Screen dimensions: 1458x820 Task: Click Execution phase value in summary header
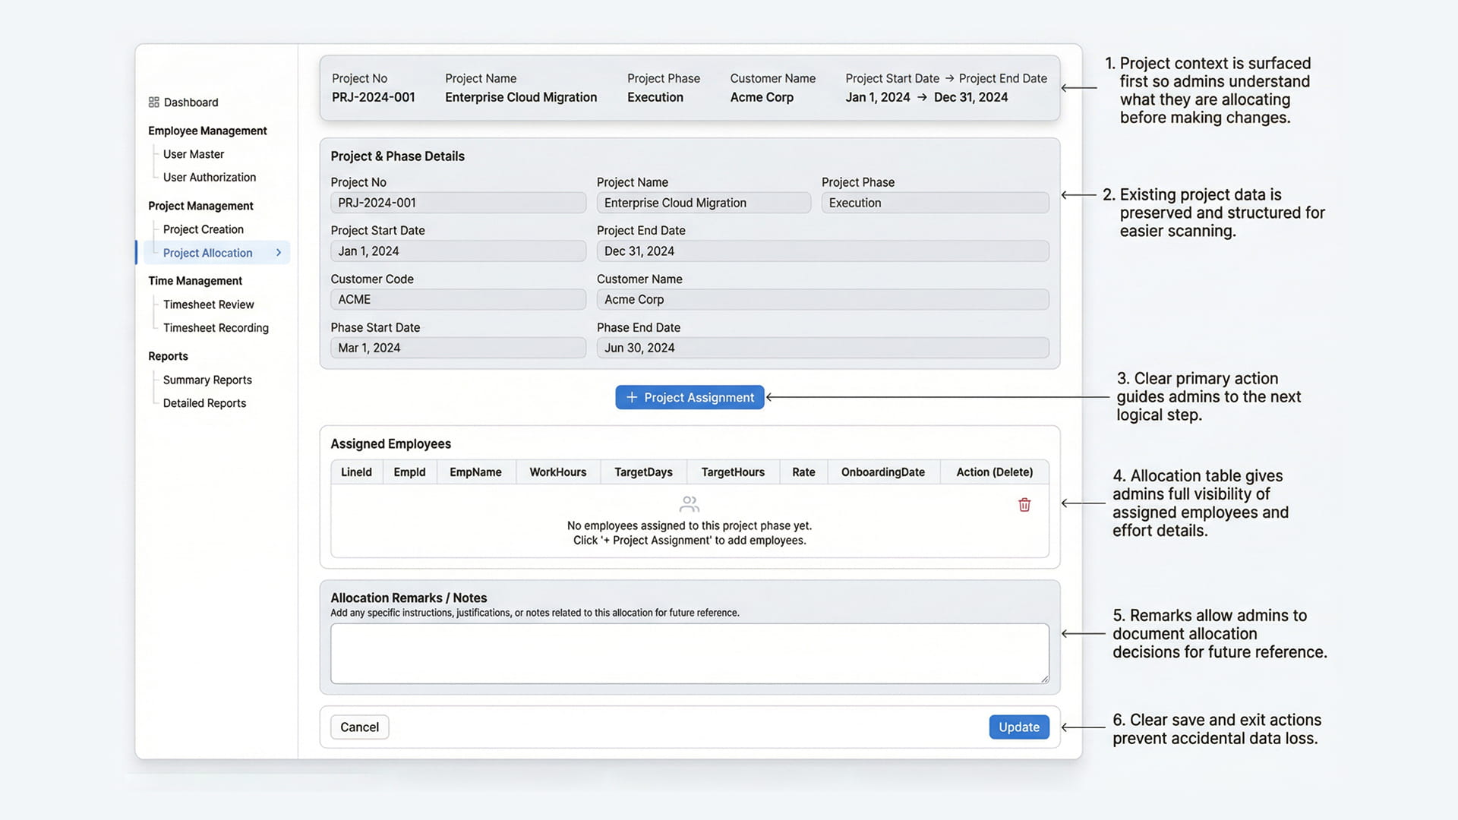tap(655, 97)
